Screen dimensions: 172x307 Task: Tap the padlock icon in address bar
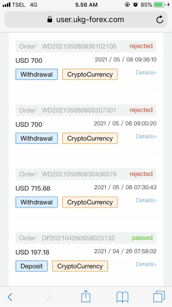[50, 20]
